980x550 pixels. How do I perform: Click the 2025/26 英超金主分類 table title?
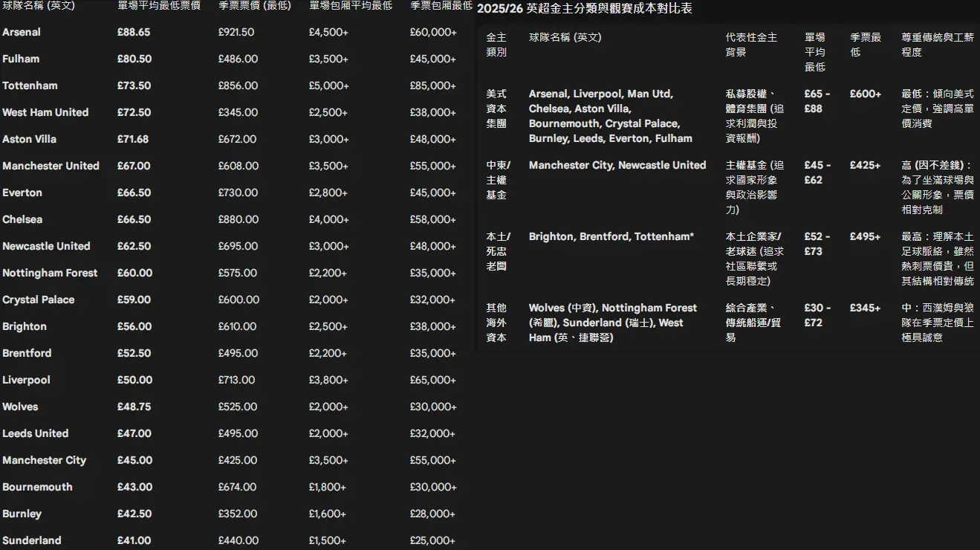584,8
